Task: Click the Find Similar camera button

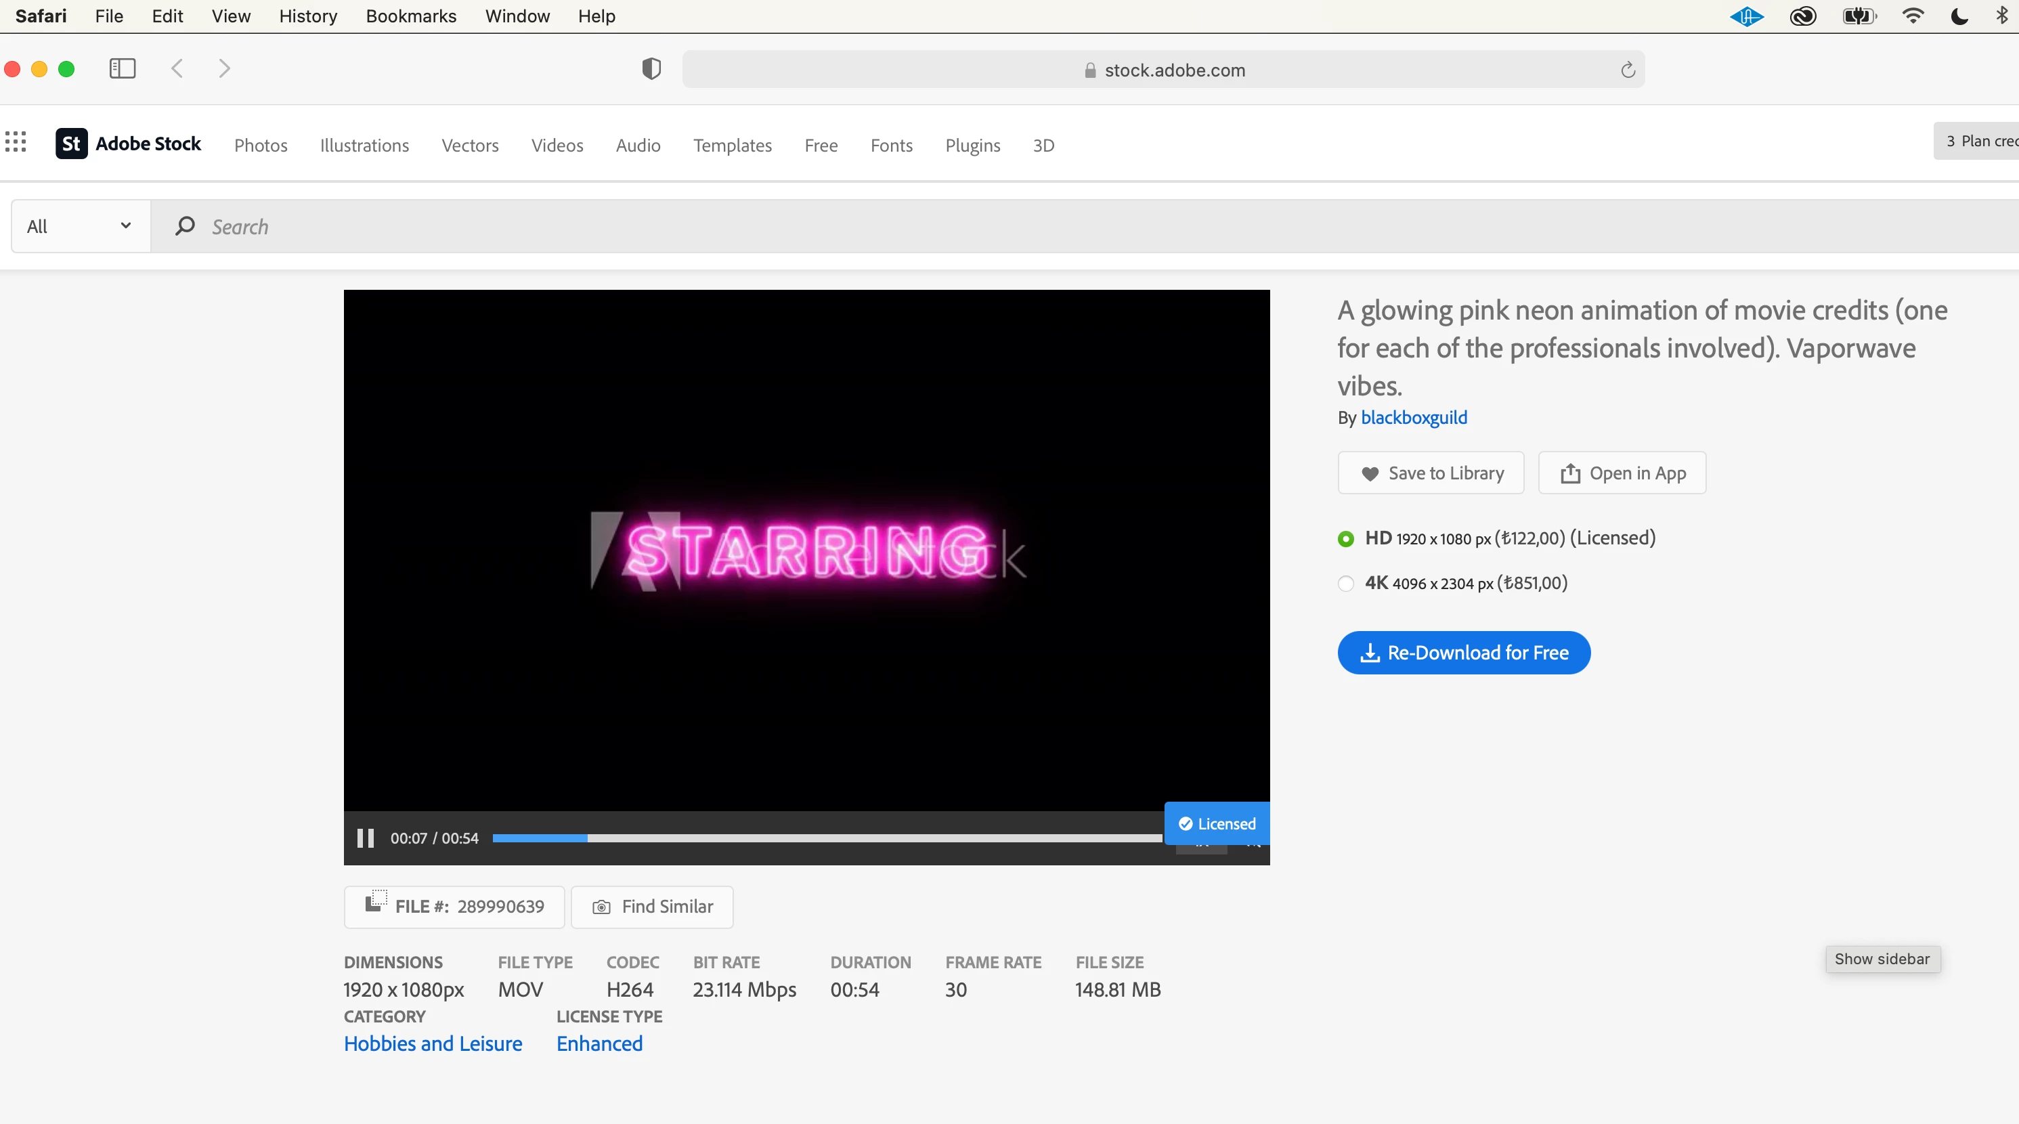Action: coord(652,907)
